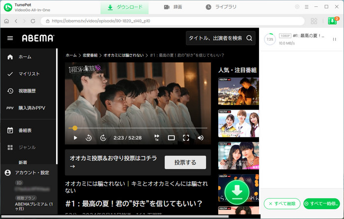Rewind video 10 seconds
Screen dimensions: 344x219
(x=88, y=138)
